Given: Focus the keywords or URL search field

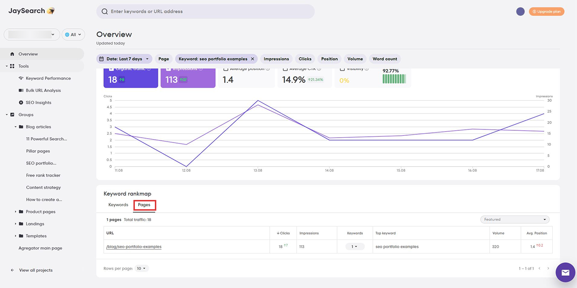Looking at the screenshot, I should (x=205, y=11).
